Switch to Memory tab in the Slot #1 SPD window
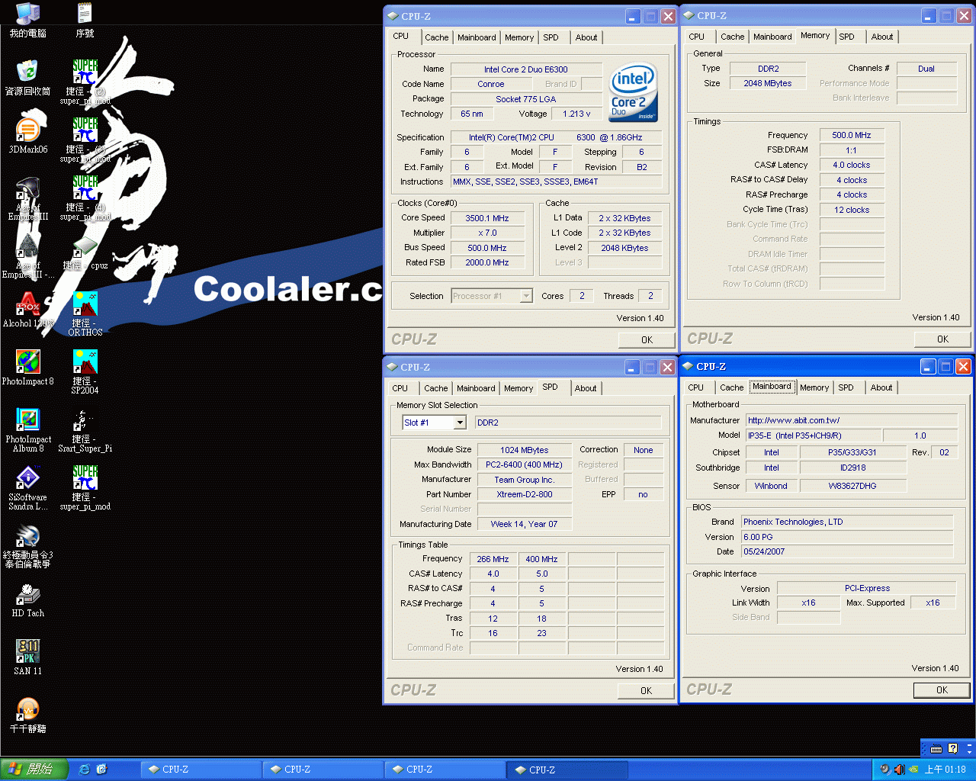Image resolution: width=976 pixels, height=781 pixels. [x=518, y=388]
